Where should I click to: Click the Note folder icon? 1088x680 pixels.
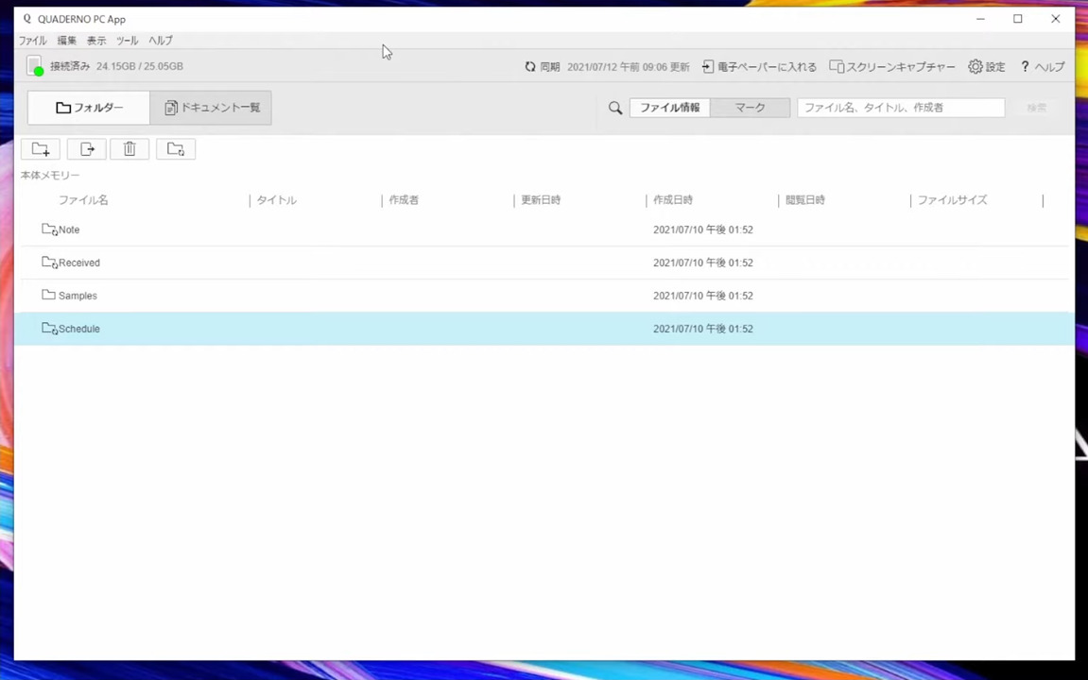tap(49, 229)
